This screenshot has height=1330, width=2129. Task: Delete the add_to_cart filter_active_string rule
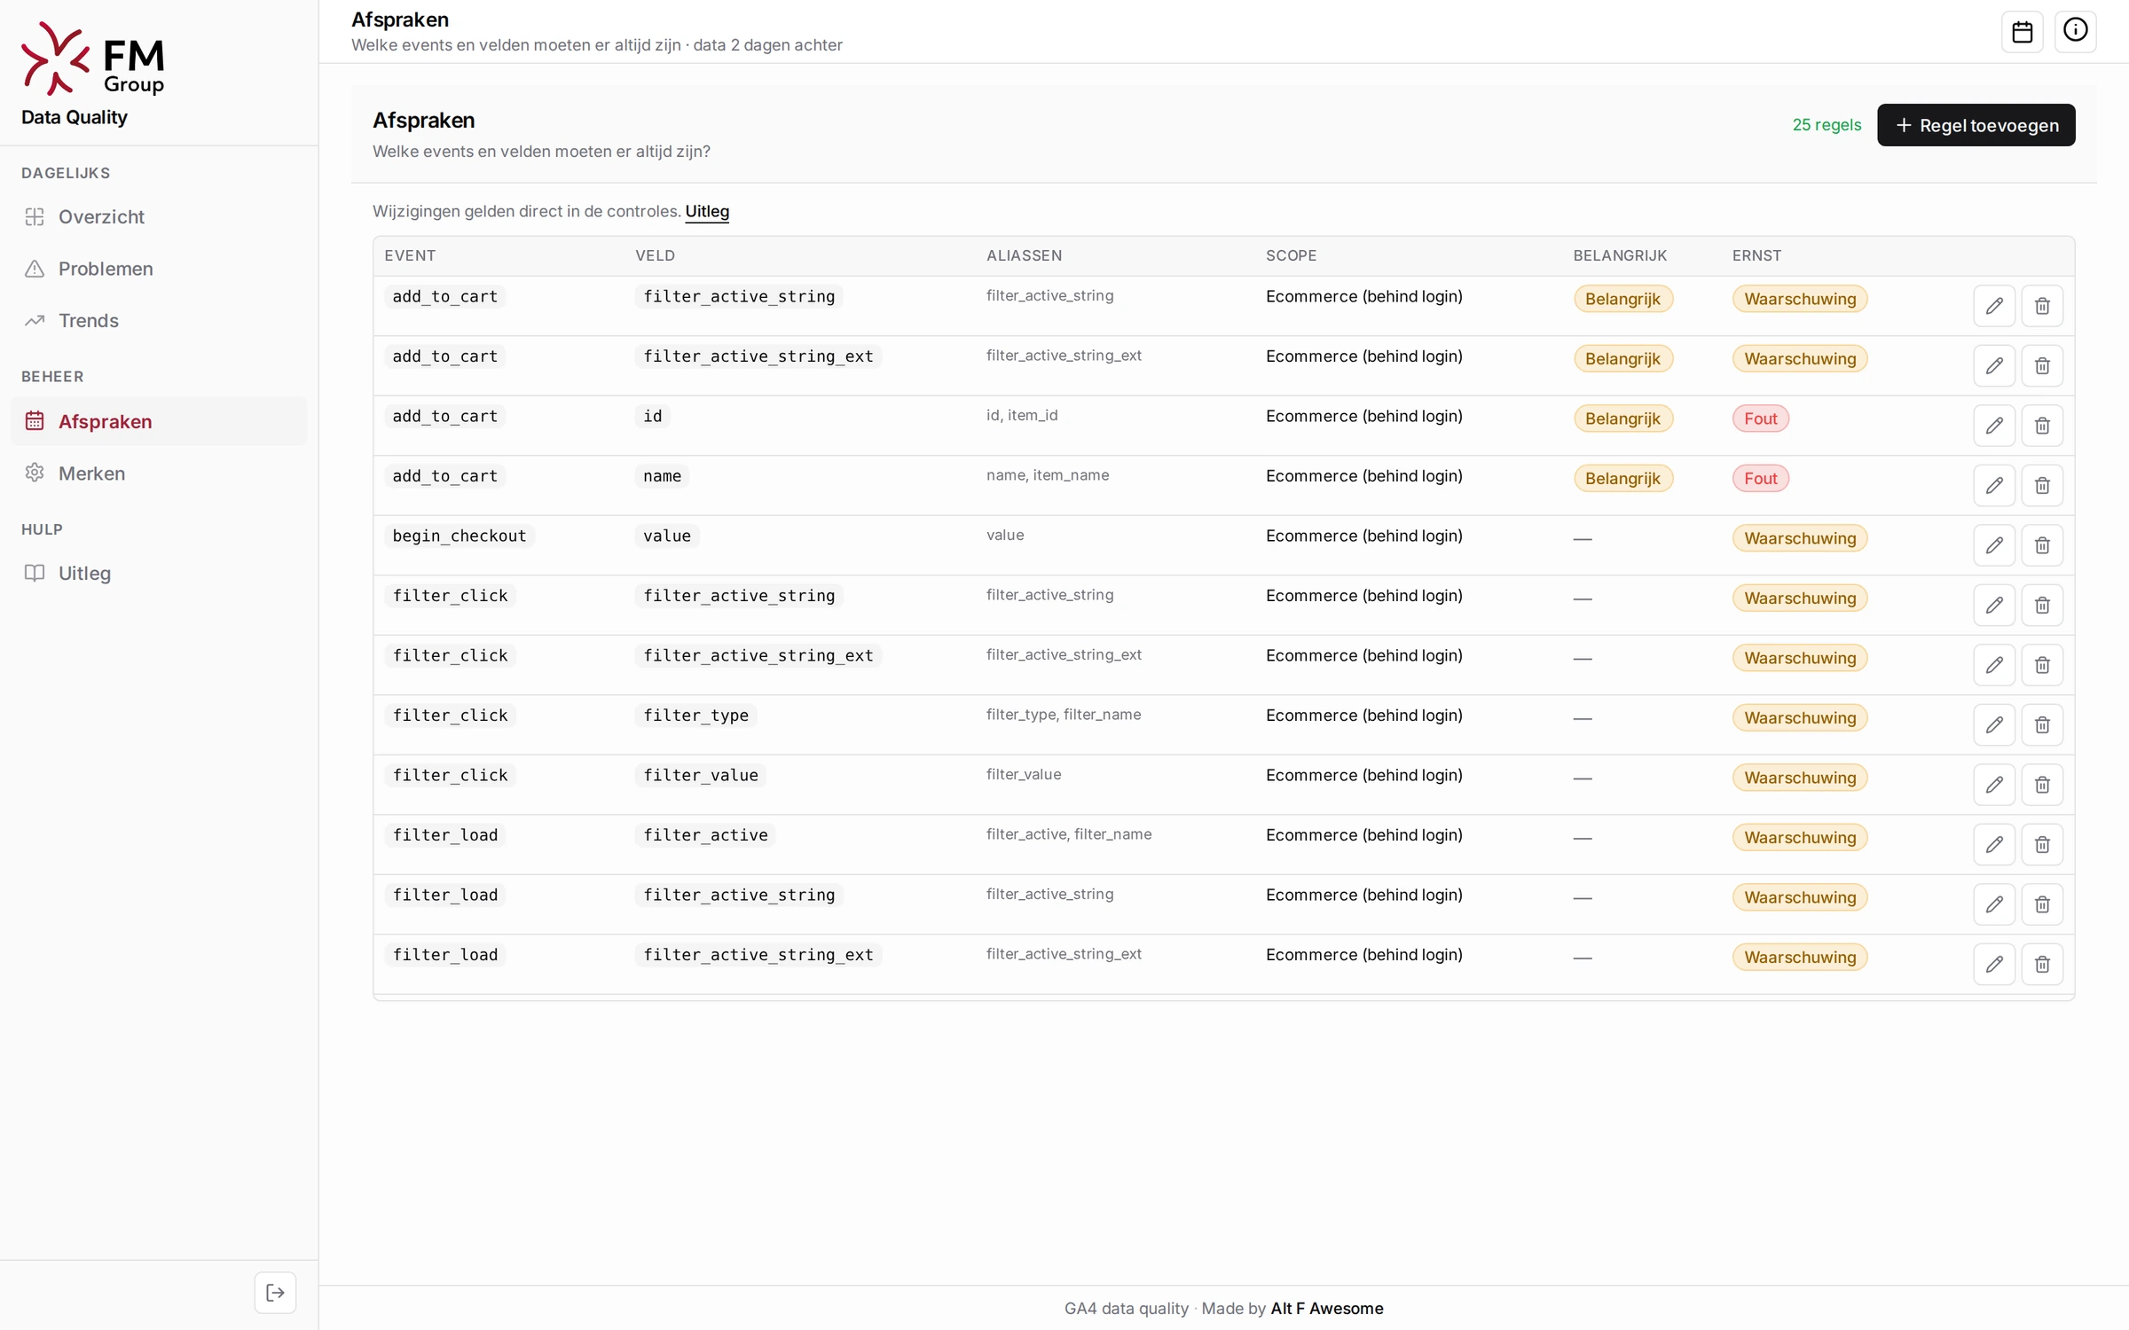2042,306
